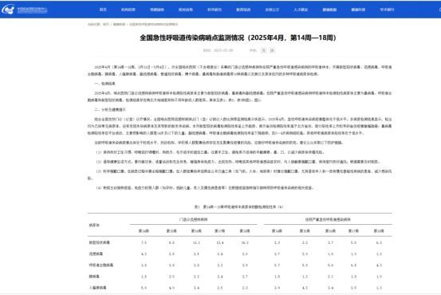This screenshot has width=441, height=295.
Task: Select the small font size button 小
Action: pyautogui.click(x=272, y=50)
